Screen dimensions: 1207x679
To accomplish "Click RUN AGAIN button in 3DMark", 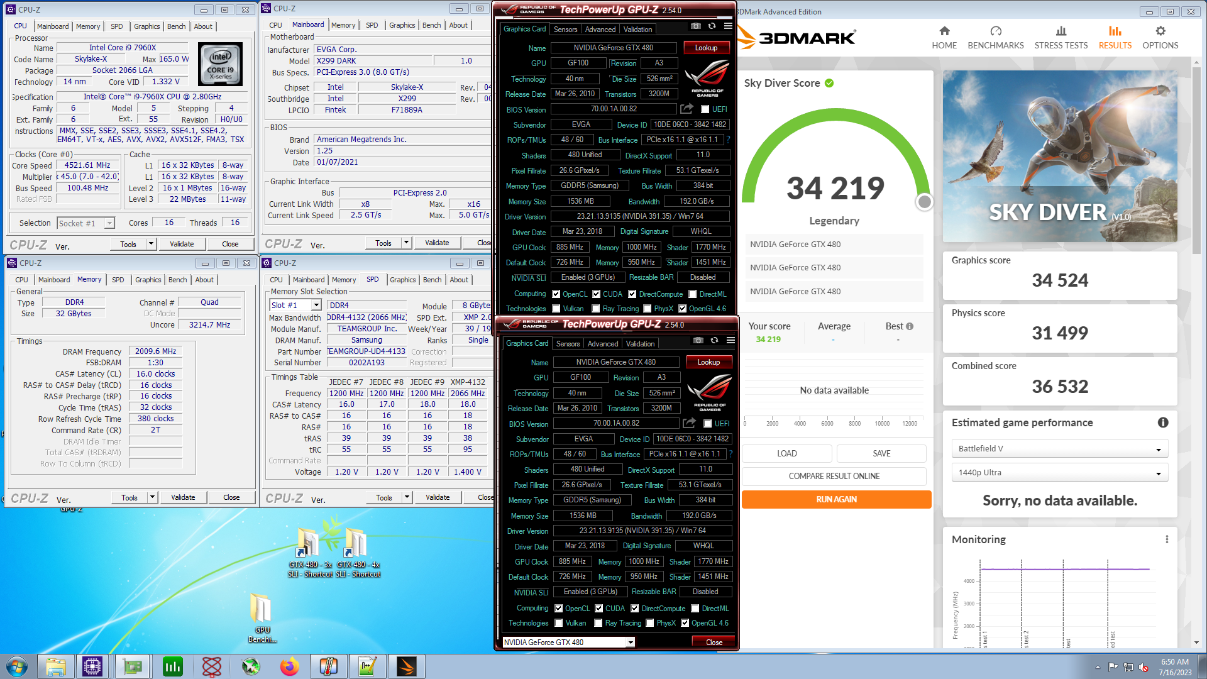I will (x=836, y=499).
